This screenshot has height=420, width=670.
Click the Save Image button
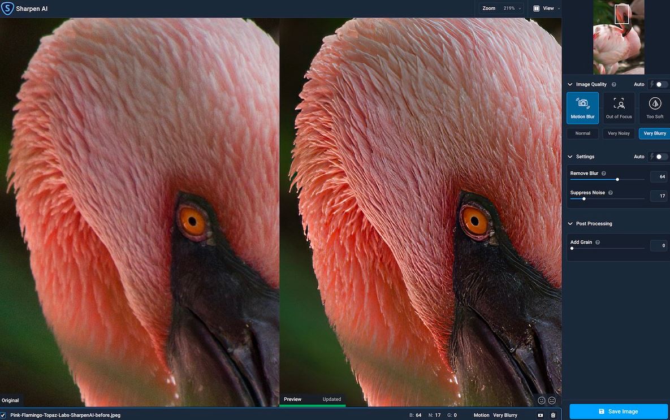pyautogui.click(x=618, y=412)
